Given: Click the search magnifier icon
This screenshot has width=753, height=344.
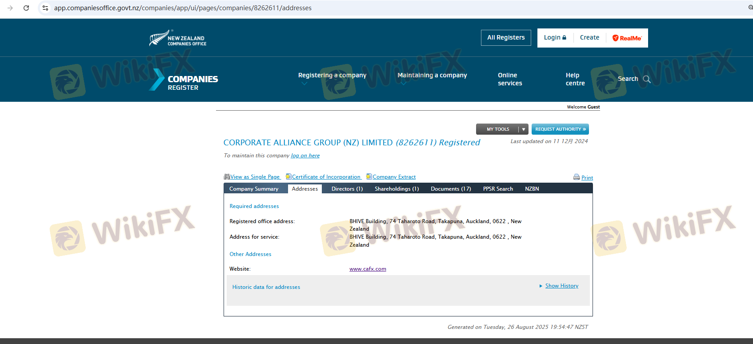Looking at the screenshot, I should pos(647,79).
